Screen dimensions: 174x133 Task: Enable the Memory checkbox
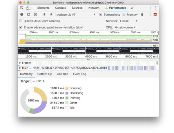tap(124, 14)
